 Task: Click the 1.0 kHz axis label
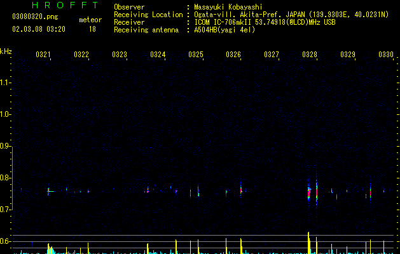(x=5, y=114)
